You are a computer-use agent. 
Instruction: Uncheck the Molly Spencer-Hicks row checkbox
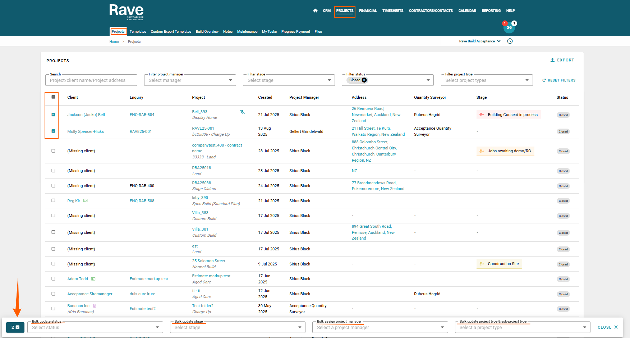tap(53, 131)
